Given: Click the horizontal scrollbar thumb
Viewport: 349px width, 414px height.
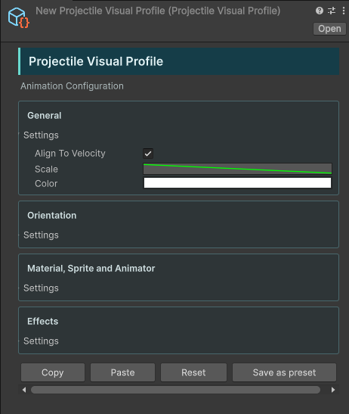Looking at the screenshot, I should pos(175,390).
